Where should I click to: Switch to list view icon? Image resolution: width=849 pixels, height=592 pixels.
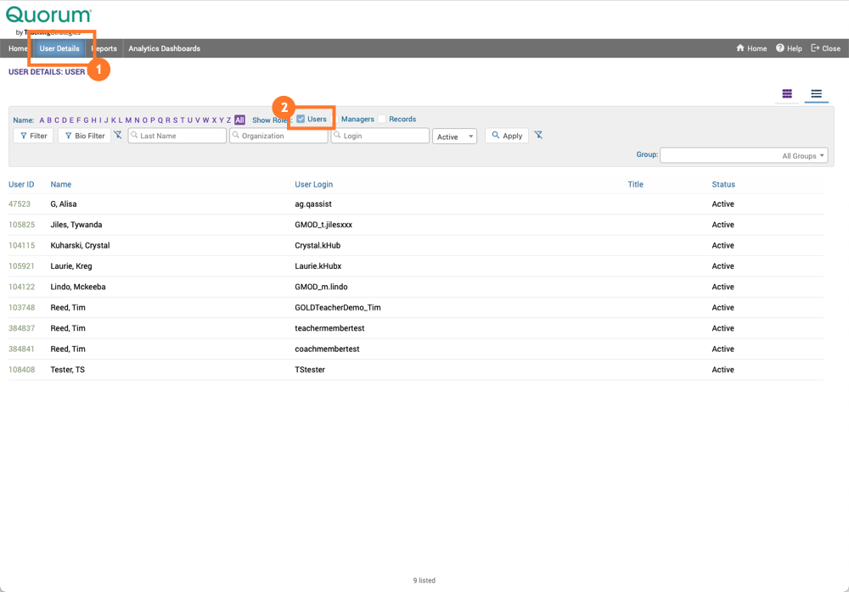(x=816, y=94)
